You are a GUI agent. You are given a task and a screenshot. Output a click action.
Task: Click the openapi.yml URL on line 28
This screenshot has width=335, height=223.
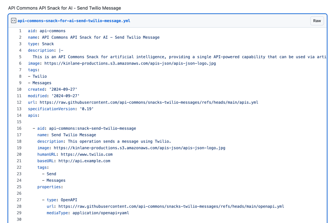[x=171, y=206]
